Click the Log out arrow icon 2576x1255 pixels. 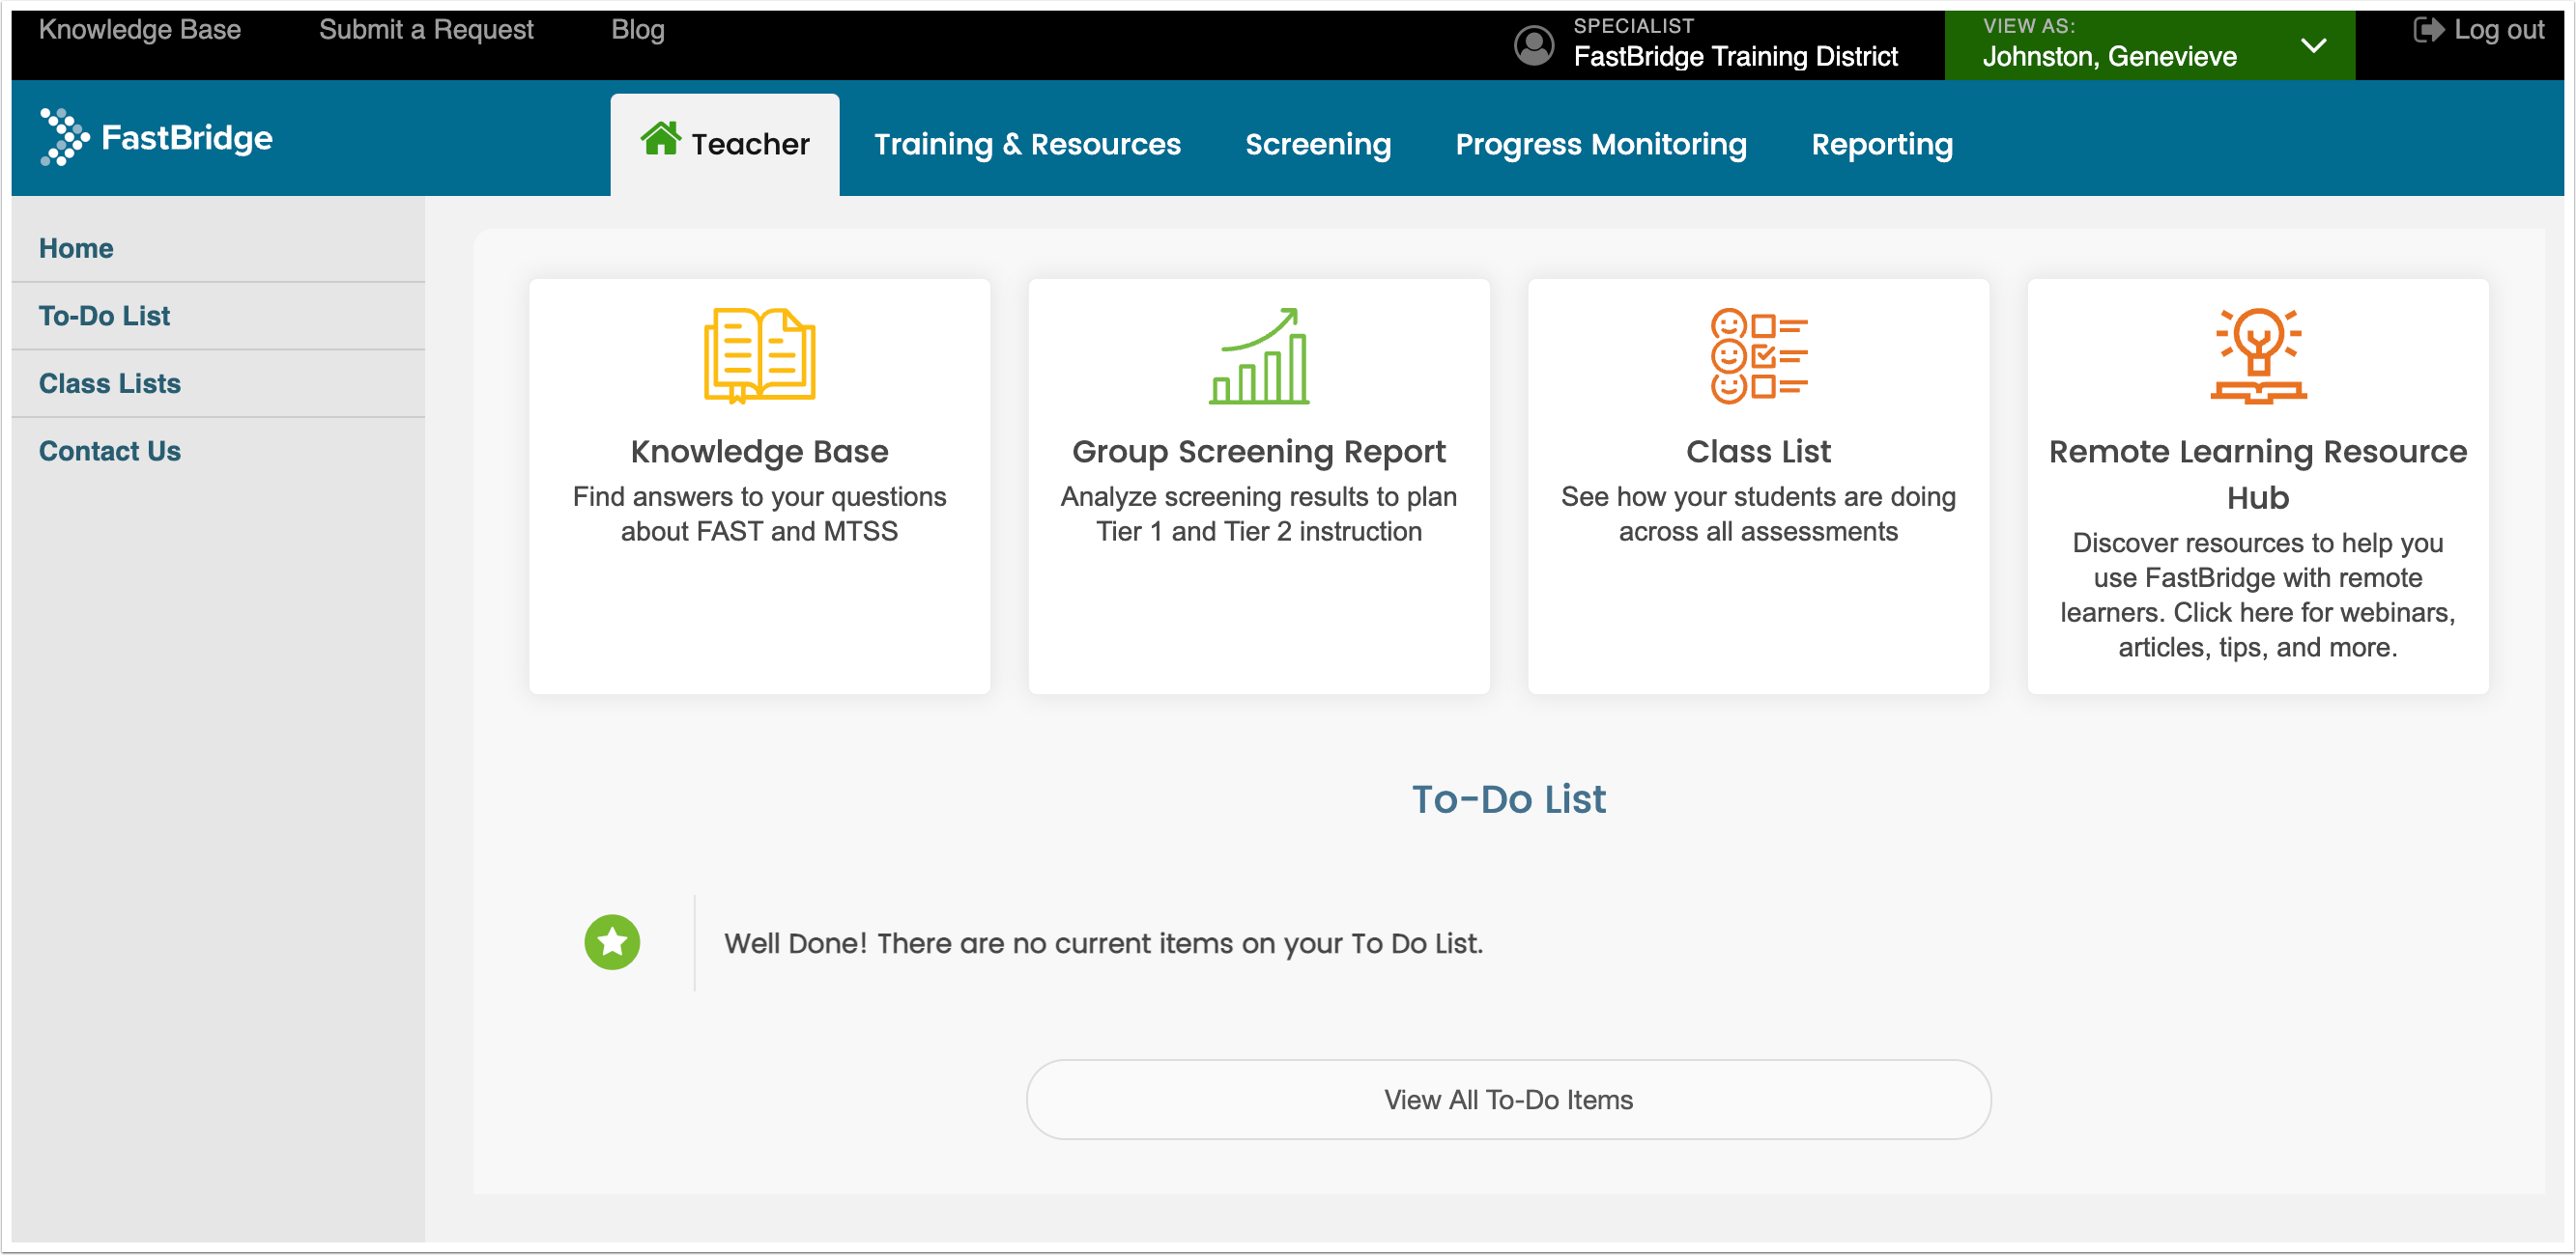[x=2428, y=30]
